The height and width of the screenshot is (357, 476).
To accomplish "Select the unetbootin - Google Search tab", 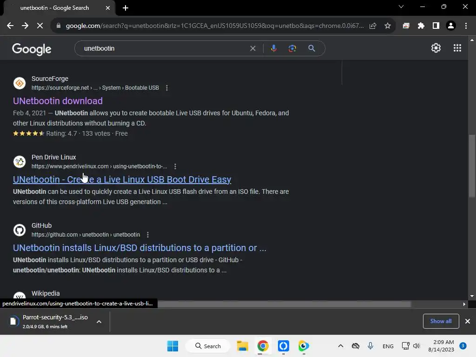I will point(55,8).
